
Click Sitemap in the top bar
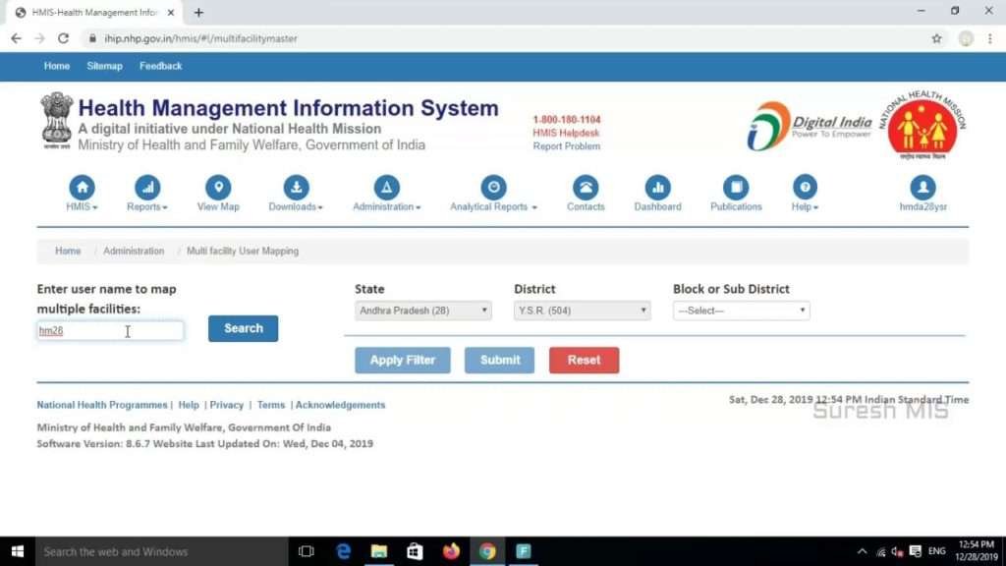click(x=104, y=66)
